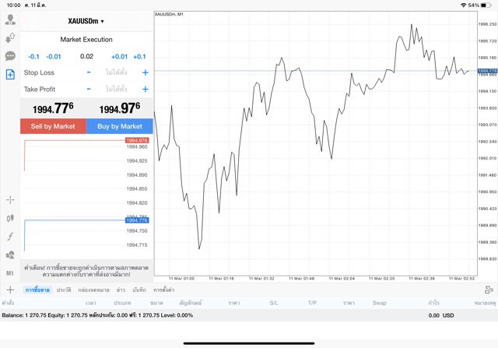
Task: Select the new order icon
Action: (10, 75)
